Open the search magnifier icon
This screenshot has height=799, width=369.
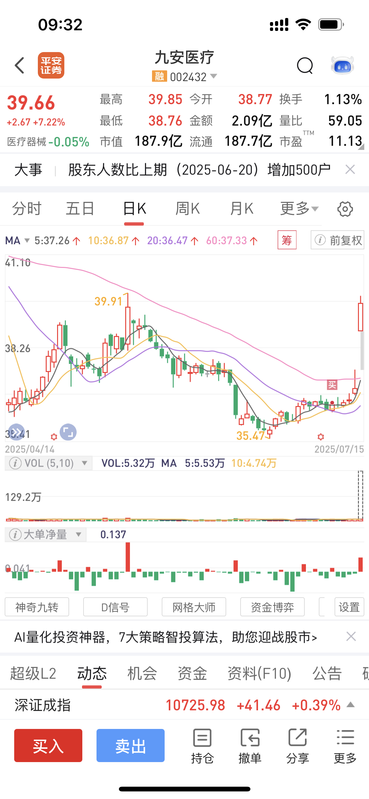305,66
